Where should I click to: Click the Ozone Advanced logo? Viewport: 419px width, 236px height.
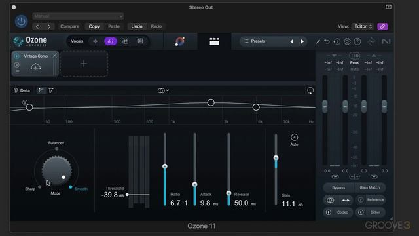[x=30, y=41]
